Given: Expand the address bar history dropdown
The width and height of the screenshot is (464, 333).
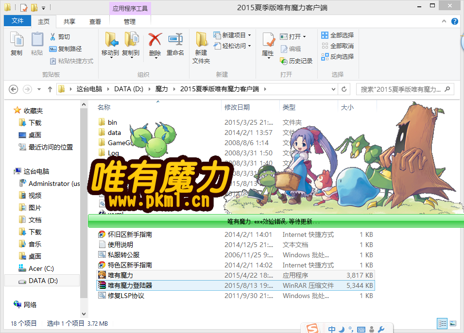Looking at the screenshot, I should [333, 89].
